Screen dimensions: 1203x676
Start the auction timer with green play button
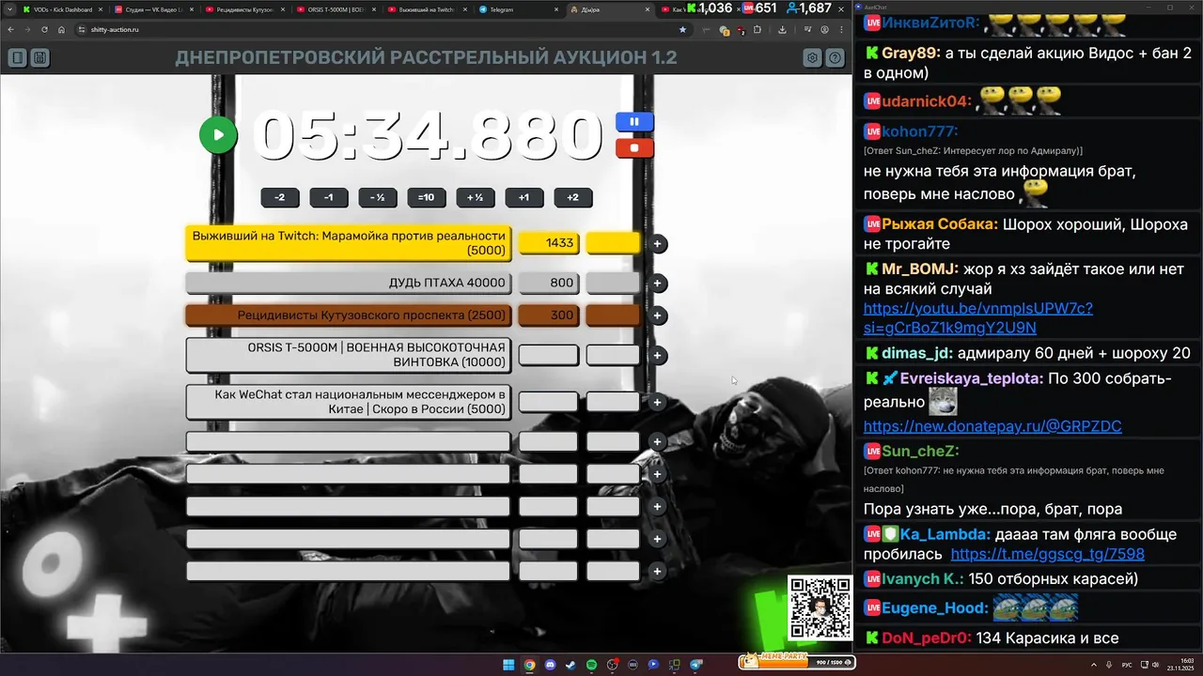[x=218, y=134]
